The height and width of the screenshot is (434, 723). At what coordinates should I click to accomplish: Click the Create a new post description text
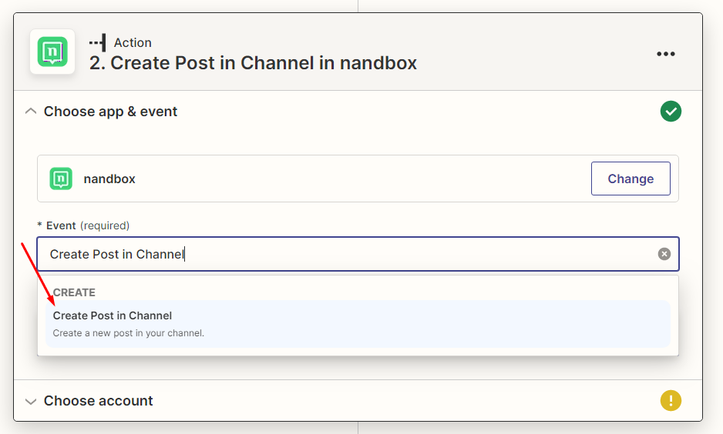[128, 333]
